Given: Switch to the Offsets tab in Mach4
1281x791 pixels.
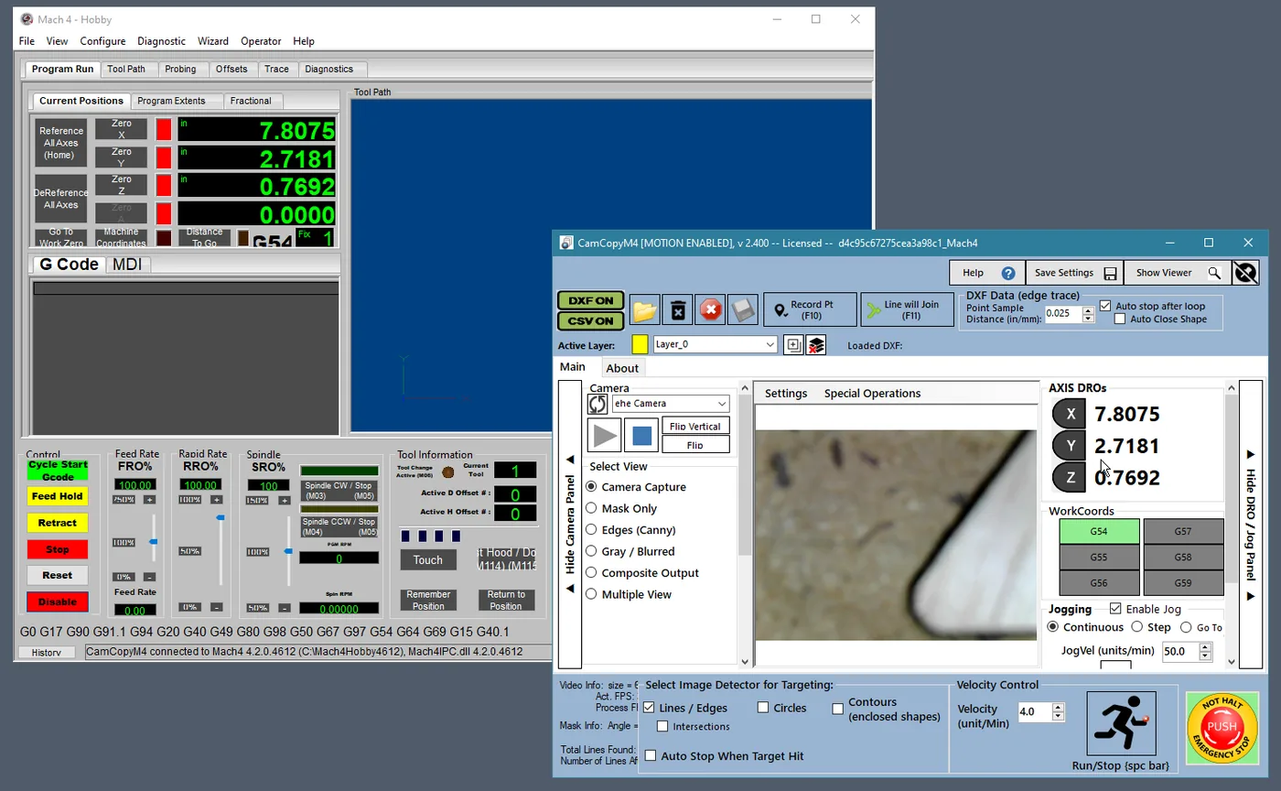Looking at the screenshot, I should (231, 69).
